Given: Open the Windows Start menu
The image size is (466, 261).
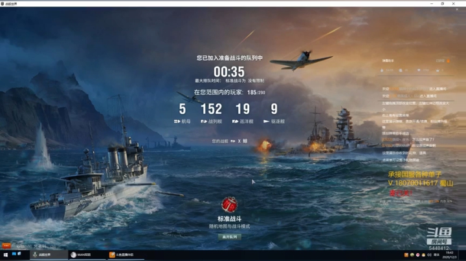Looking at the screenshot, I should coord(5,255).
